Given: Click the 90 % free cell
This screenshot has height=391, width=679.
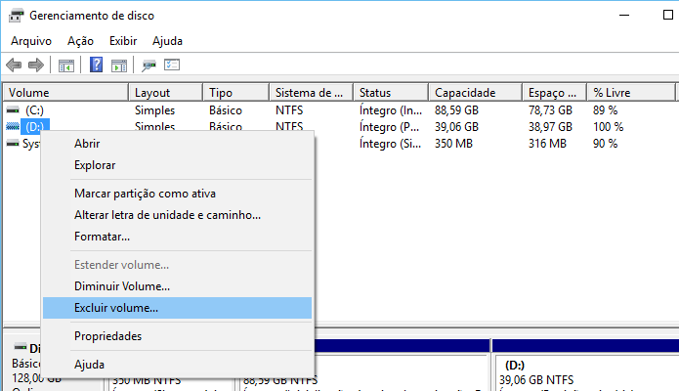Looking at the screenshot, I should tap(605, 144).
